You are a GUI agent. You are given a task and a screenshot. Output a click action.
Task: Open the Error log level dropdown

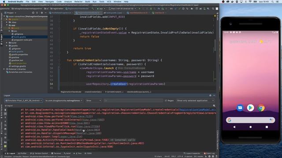[x=94, y=101]
